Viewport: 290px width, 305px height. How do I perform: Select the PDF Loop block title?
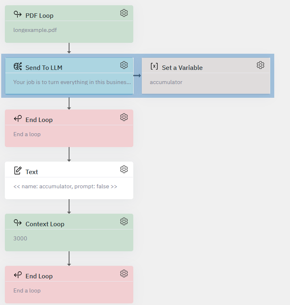pyautogui.click(x=39, y=16)
